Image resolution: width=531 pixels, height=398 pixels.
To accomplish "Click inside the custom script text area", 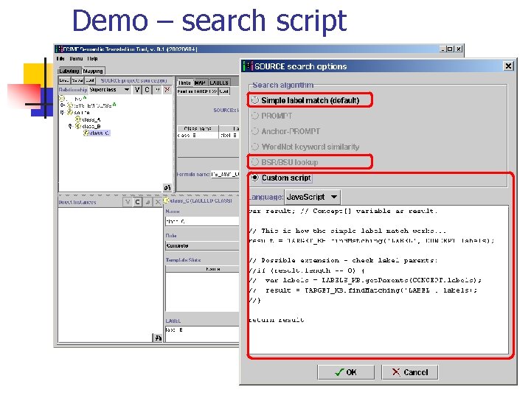I will [378, 279].
